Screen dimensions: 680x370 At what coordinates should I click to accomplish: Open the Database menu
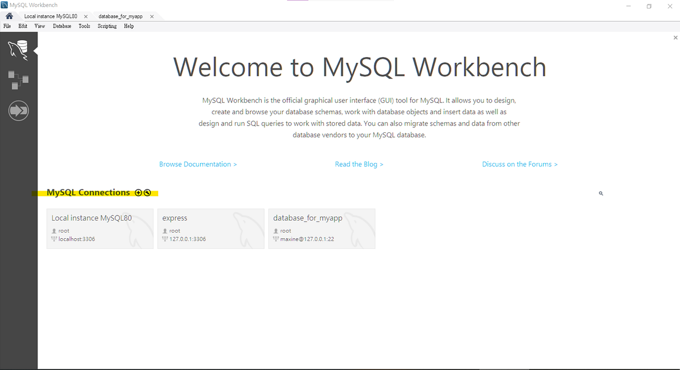pos(61,26)
